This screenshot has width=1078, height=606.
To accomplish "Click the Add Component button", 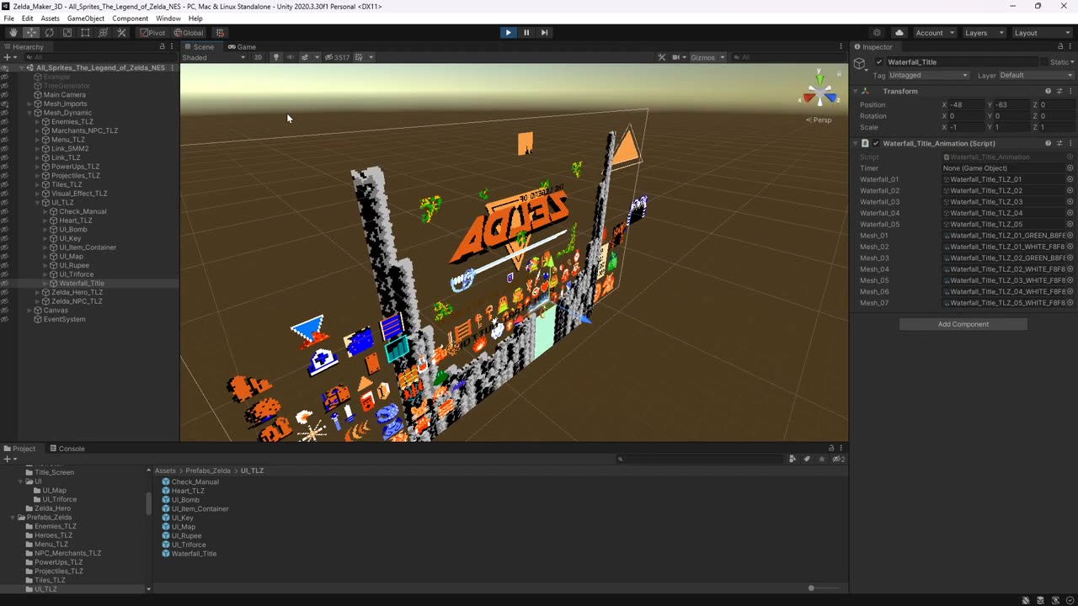I will (963, 324).
